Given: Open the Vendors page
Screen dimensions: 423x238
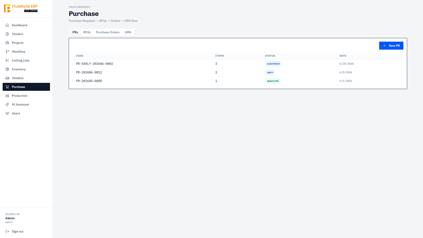Looking at the screenshot, I should point(26,78).
